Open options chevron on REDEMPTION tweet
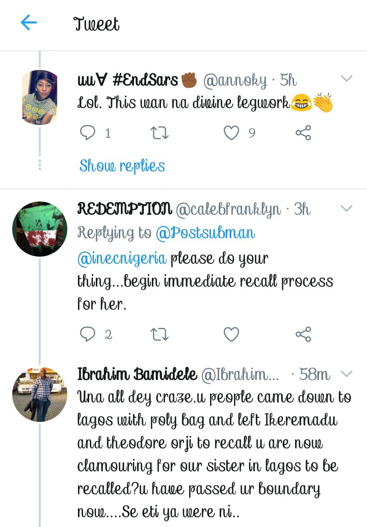This screenshot has width=367, height=527. [x=346, y=209]
